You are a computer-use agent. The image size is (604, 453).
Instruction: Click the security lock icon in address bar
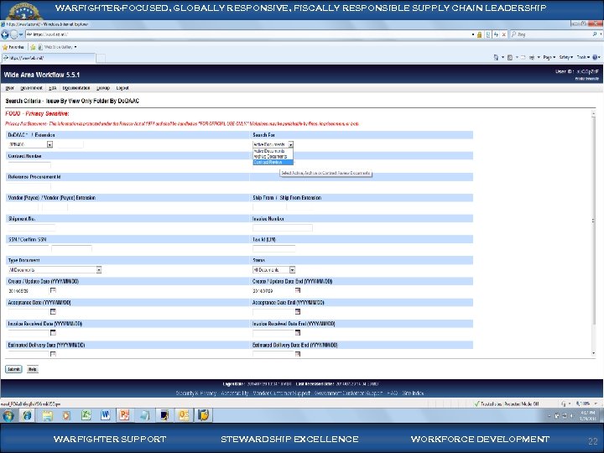(x=479, y=34)
